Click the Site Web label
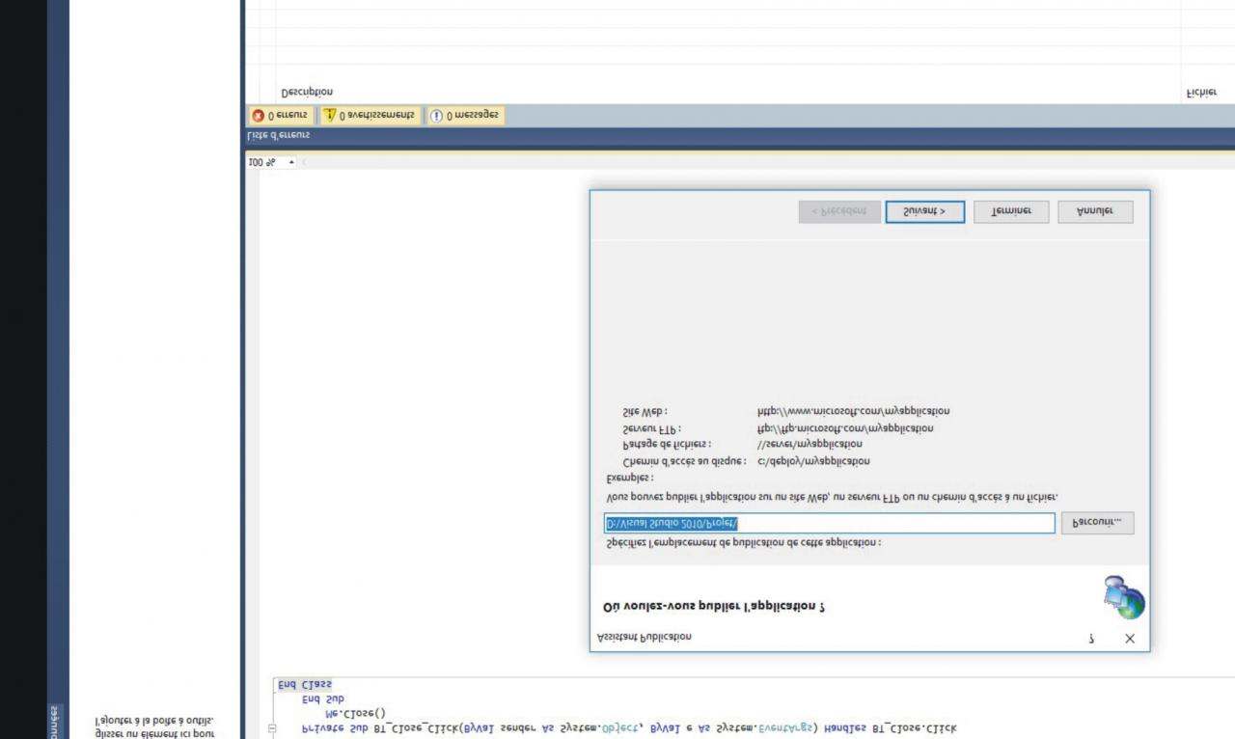This screenshot has height=739, width=1235. click(x=645, y=411)
